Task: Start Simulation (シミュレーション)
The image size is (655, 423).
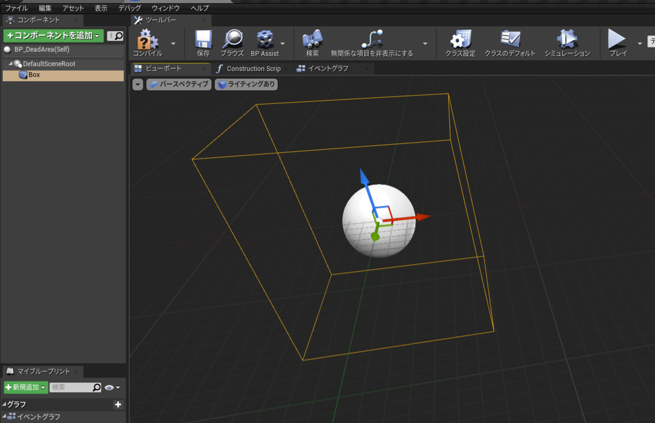Action: coord(567,43)
